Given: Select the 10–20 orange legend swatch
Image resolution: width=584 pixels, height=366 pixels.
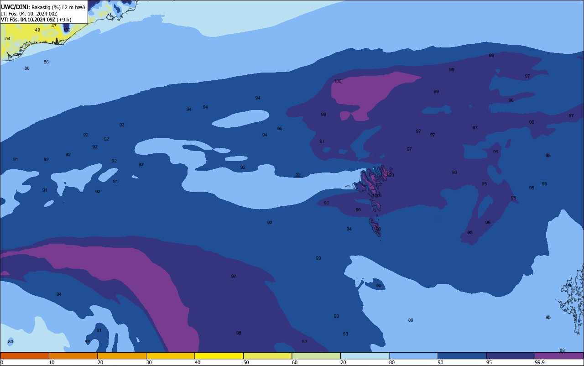Looking at the screenshot, I should [73, 356].
